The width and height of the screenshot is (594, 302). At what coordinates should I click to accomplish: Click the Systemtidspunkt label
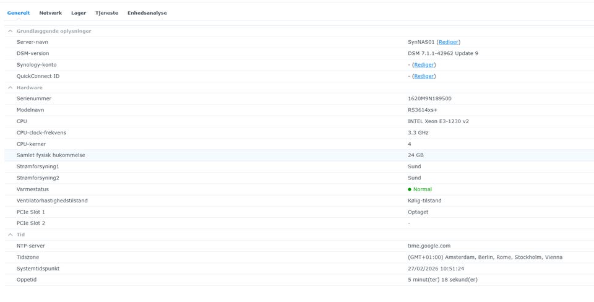(38, 269)
